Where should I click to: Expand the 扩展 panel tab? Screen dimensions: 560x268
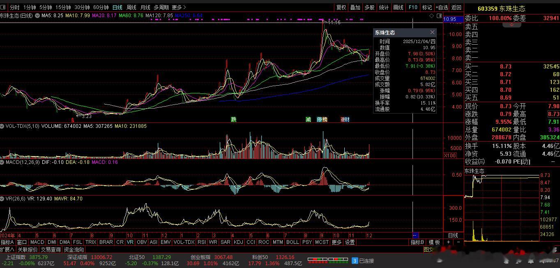[7, 250]
